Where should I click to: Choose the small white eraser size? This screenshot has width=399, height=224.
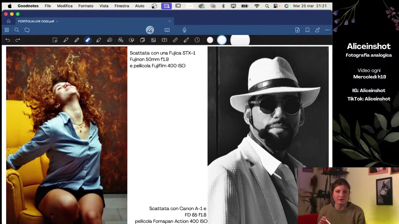click(x=210, y=40)
